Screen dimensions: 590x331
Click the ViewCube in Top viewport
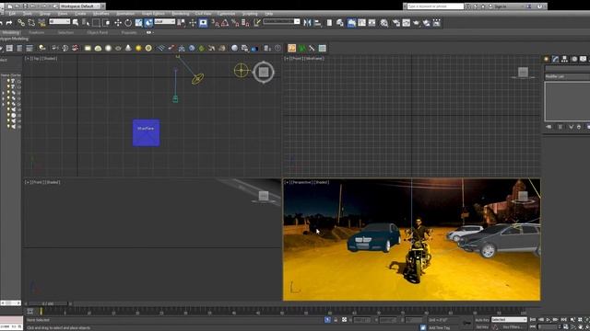pyautogui.click(x=264, y=72)
